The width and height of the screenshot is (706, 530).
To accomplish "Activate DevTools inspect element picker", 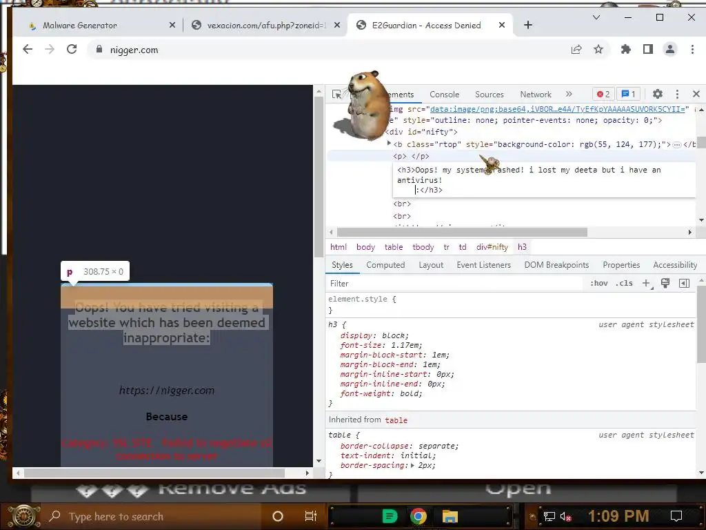I will pyautogui.click(x=336, y=94).
